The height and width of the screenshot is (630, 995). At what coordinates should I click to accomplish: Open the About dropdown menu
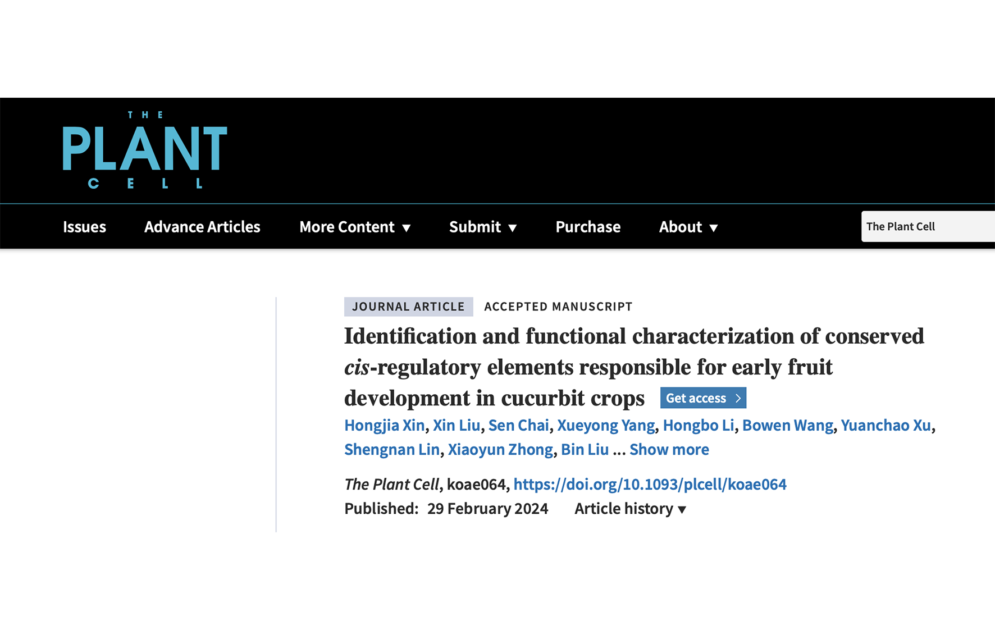point(688,227)
